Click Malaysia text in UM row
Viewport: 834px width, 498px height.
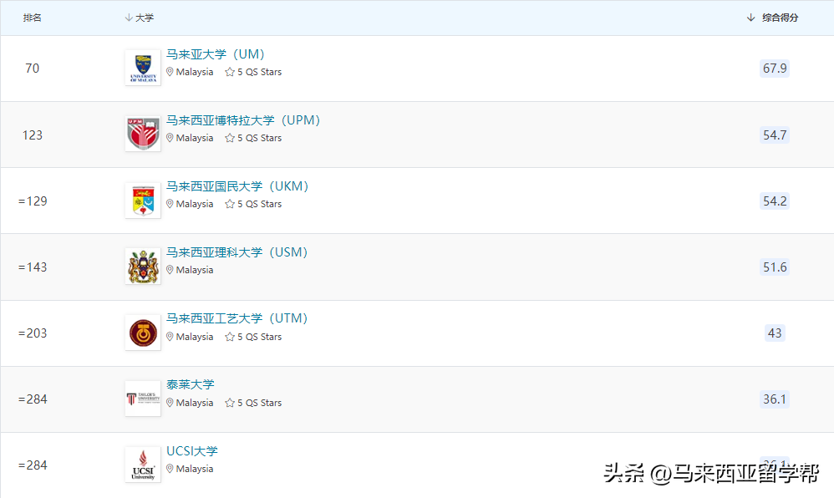coord(195,72)
